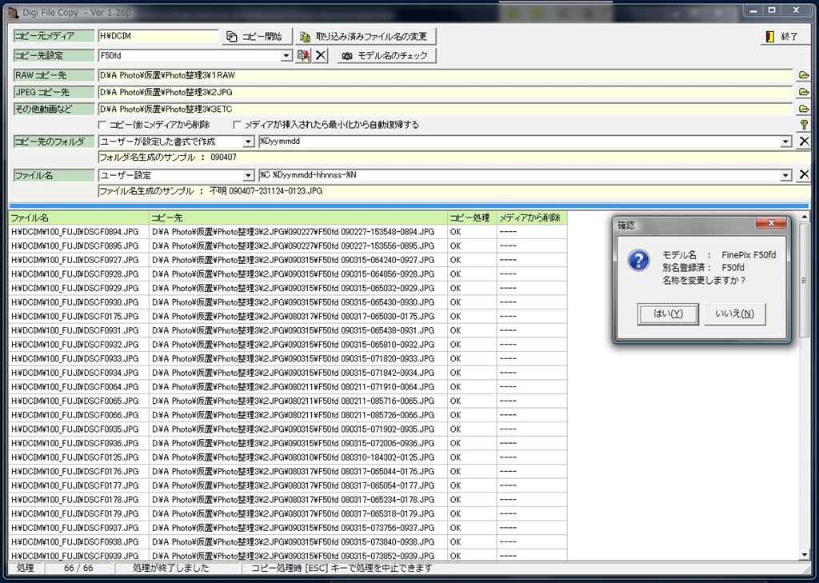
Task: Click the help question mark icon
Action: point(804,124)
